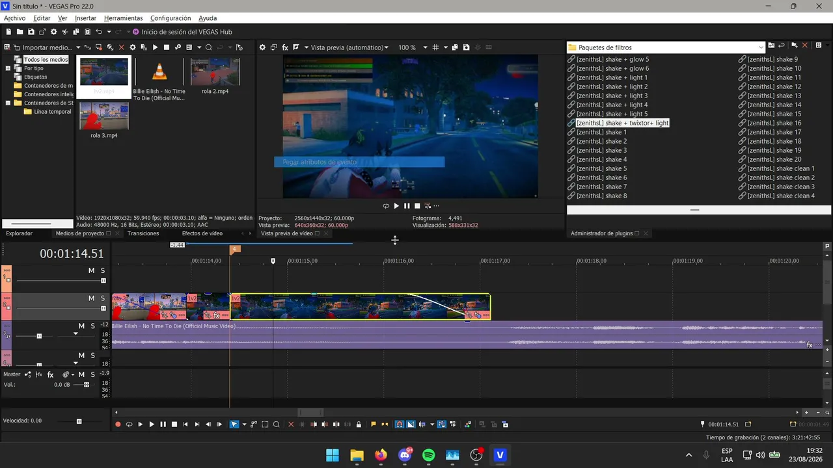Cut with the scissors icon
Screen dimensions: 833x468
[x=65, y=32]
